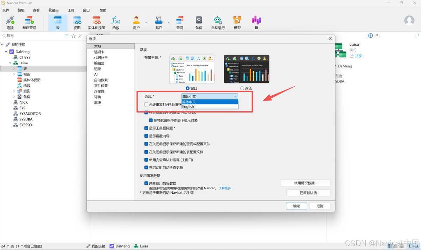Click the 连接 (Connection) toolbar icon
Image resolution: width=421 pixels, height=250 pixels.
[10, 23]
